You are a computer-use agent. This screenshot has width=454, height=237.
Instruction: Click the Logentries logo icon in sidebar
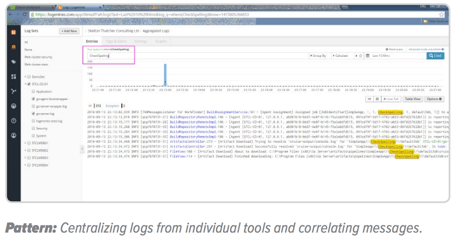(x=14, y=32)
